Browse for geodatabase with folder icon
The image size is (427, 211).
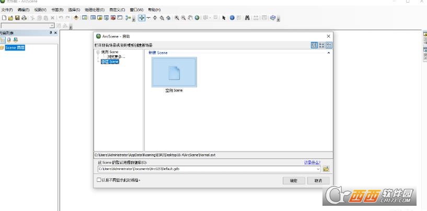(x=326, y=169)
